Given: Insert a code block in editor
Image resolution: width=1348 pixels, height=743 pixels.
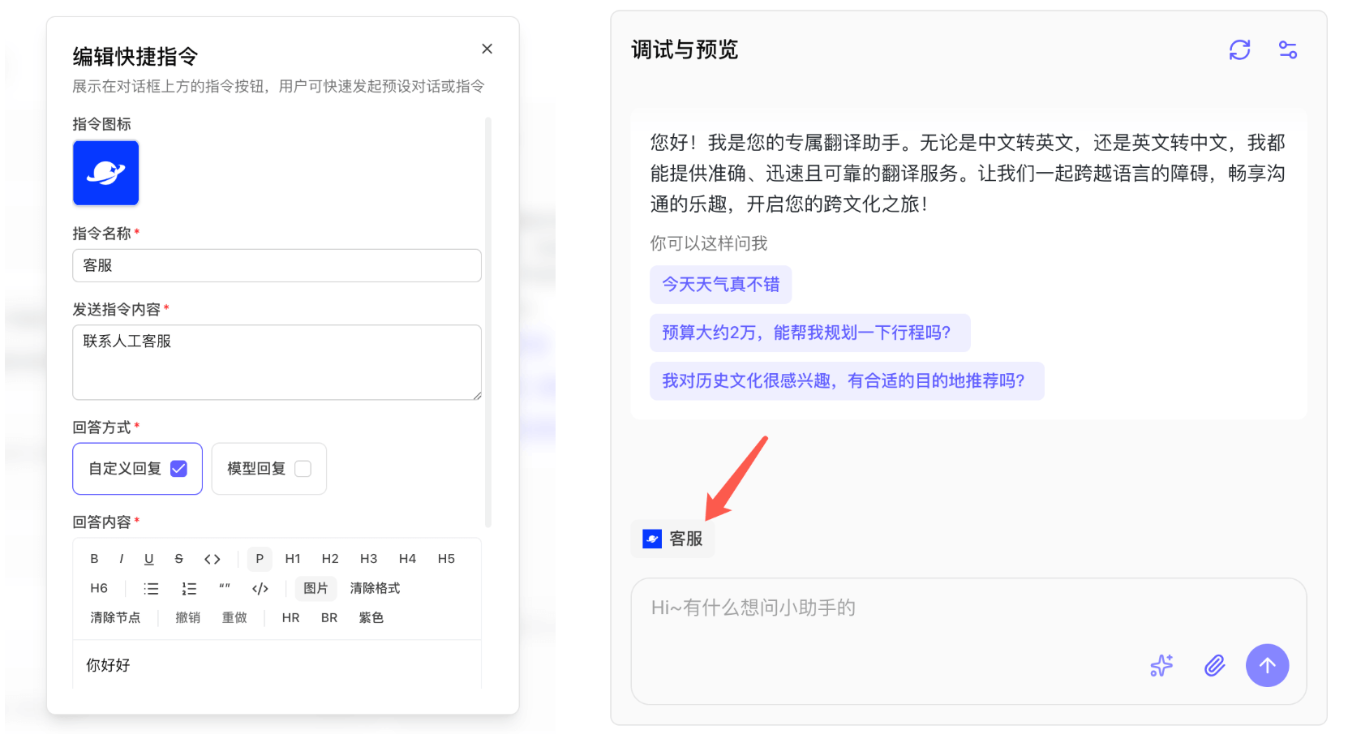Looking at the screenshot, I should [x=260, y=589].
